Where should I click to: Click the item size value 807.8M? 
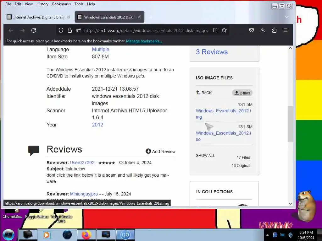tap(100, 56)
